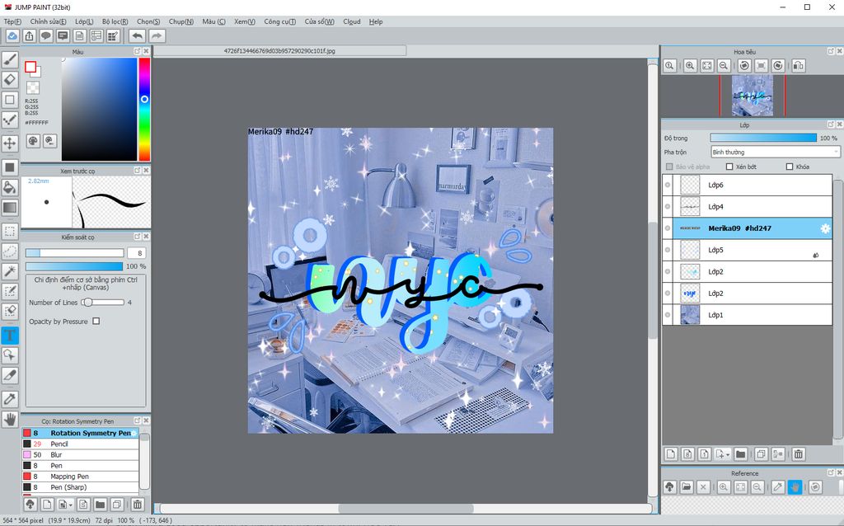
Task: Toggle visibility of layer Lớp6
Action: click(668, 186)
